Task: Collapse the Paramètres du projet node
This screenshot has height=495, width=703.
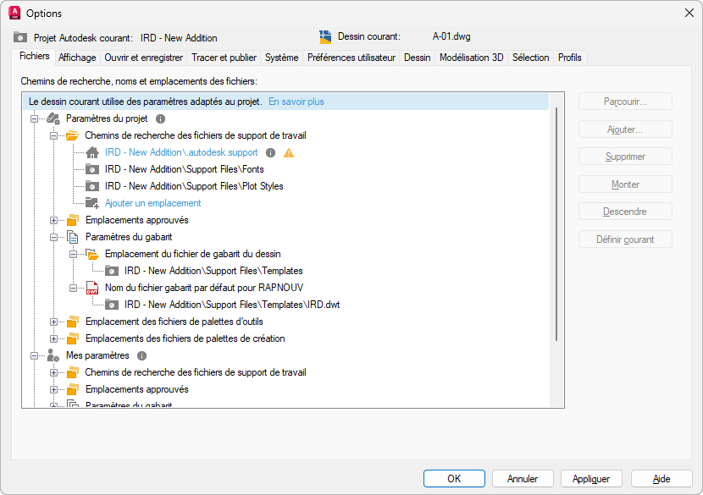Action: point(35,119)
